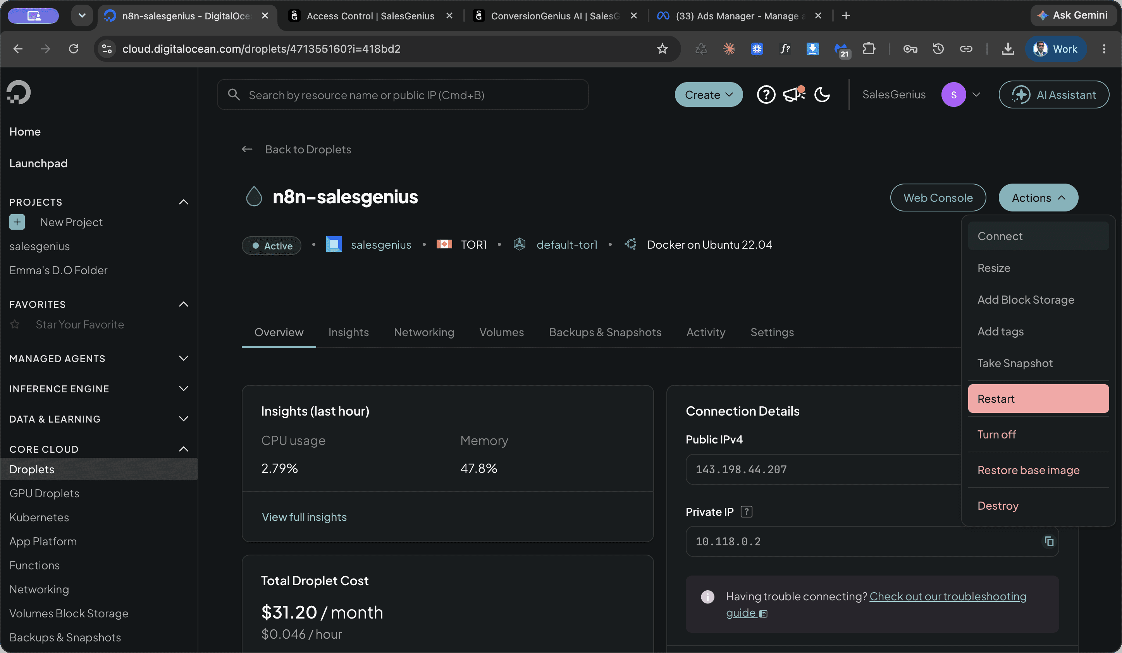The height and width of the screenshot is (653, 1122).
Task: Open the browser downloads icon
Action: pos(1008,48)
